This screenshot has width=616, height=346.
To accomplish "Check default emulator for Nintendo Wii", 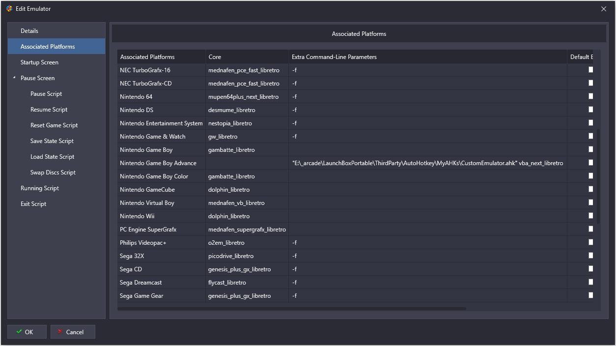I will (590, 216).
